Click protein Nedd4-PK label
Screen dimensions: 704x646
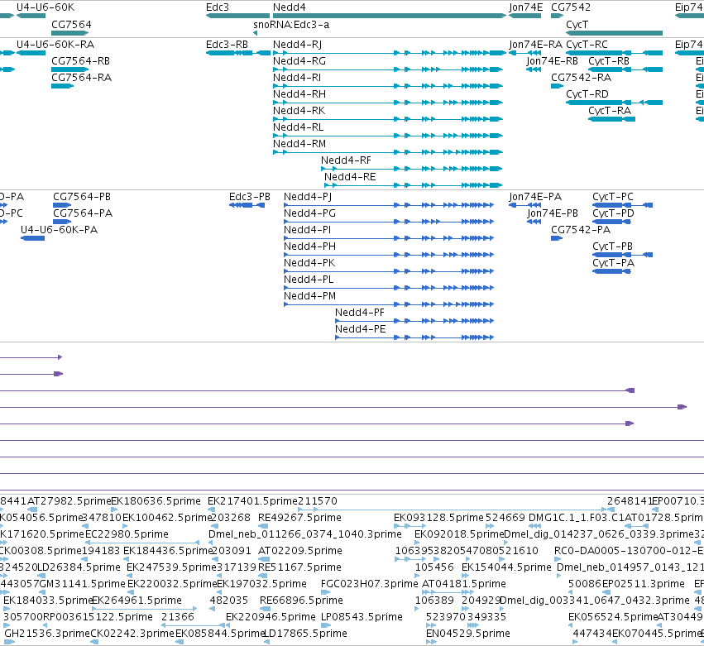click(x=309, y=263)
